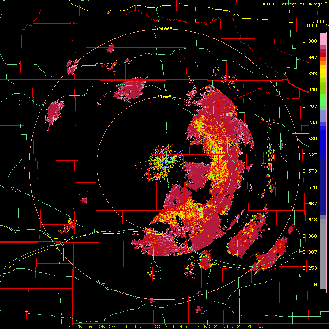Click the 1.000 scale value
Image resolution: width=329 pixels, height=329 pixels.
tap(310, 41)
